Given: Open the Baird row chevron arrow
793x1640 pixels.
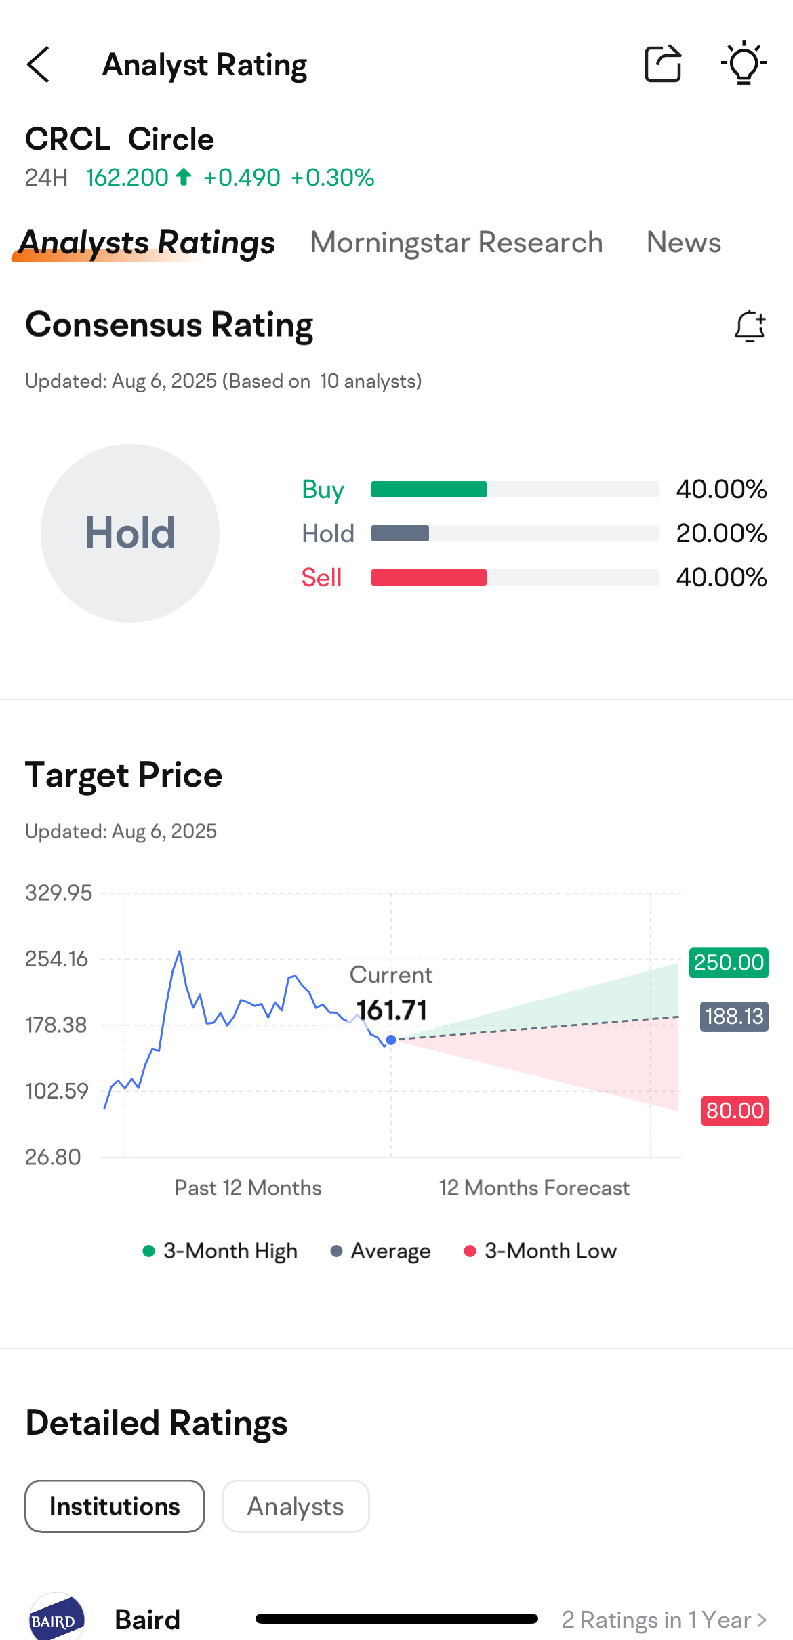Looking at the screenshot, I should 762,1620.
